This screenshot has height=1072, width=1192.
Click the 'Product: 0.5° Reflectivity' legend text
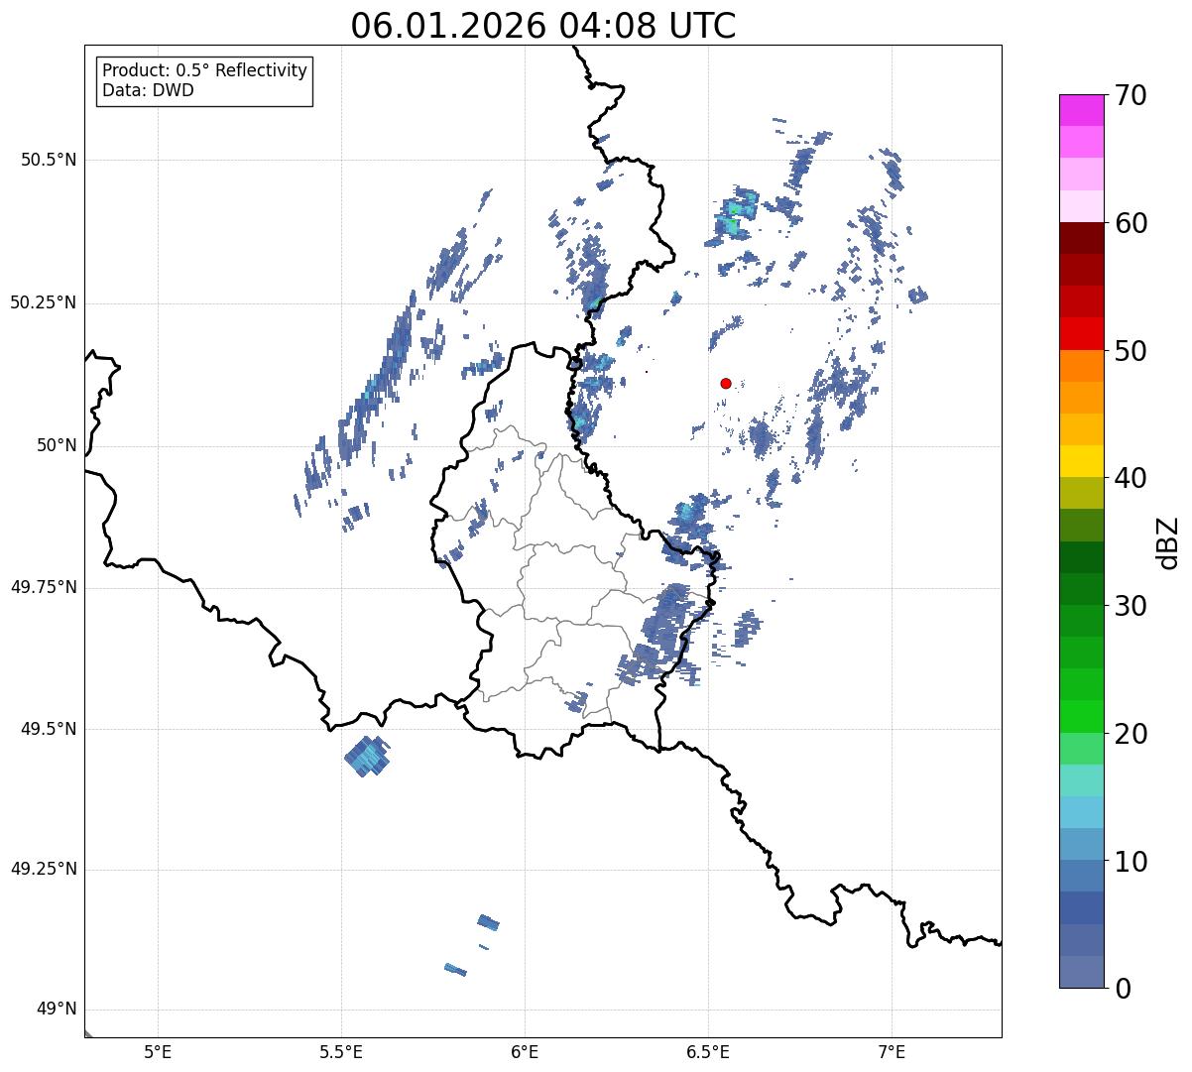pyautogui.click(x=205, y=70)
